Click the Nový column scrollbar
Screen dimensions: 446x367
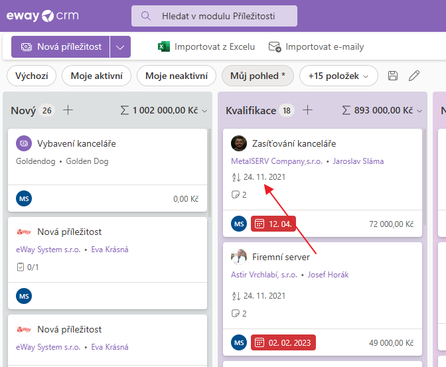[210, 173]
